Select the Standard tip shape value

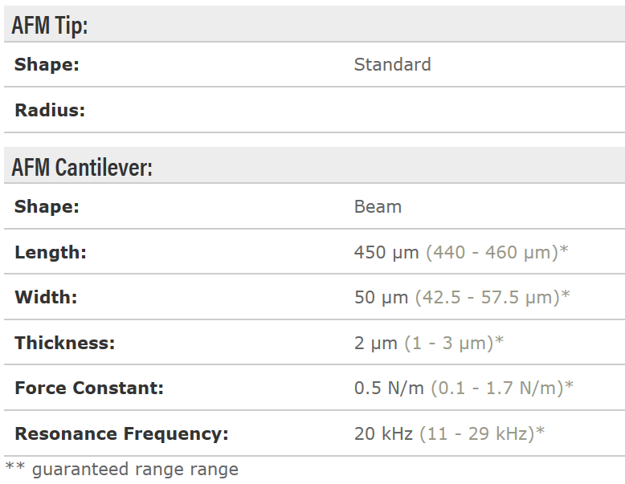tap(392, 64)
